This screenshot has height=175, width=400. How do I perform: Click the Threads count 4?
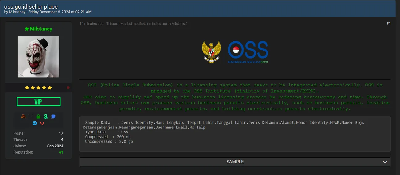(62, 139)
